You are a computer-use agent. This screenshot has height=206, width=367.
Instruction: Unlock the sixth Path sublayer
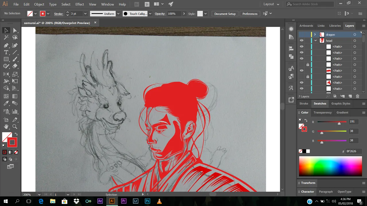(x=308, y=77)
